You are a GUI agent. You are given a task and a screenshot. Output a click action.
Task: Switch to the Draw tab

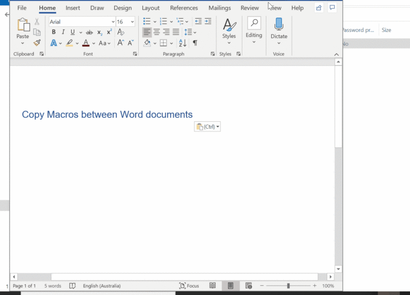pos(97,8)
